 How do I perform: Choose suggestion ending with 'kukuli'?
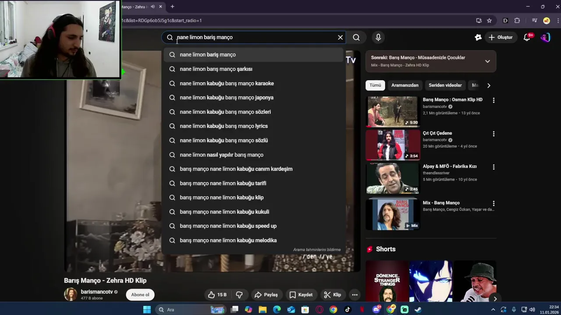[x=253, y=212]
